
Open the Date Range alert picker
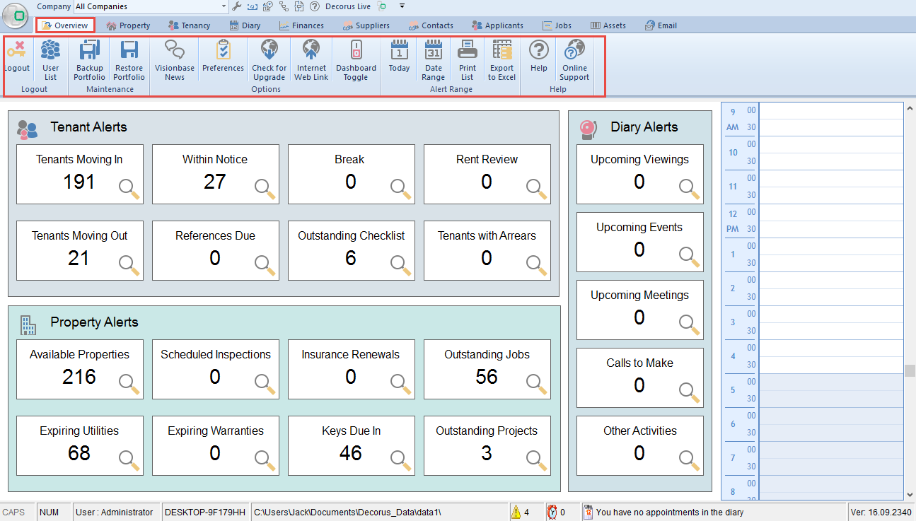[433, 52]
